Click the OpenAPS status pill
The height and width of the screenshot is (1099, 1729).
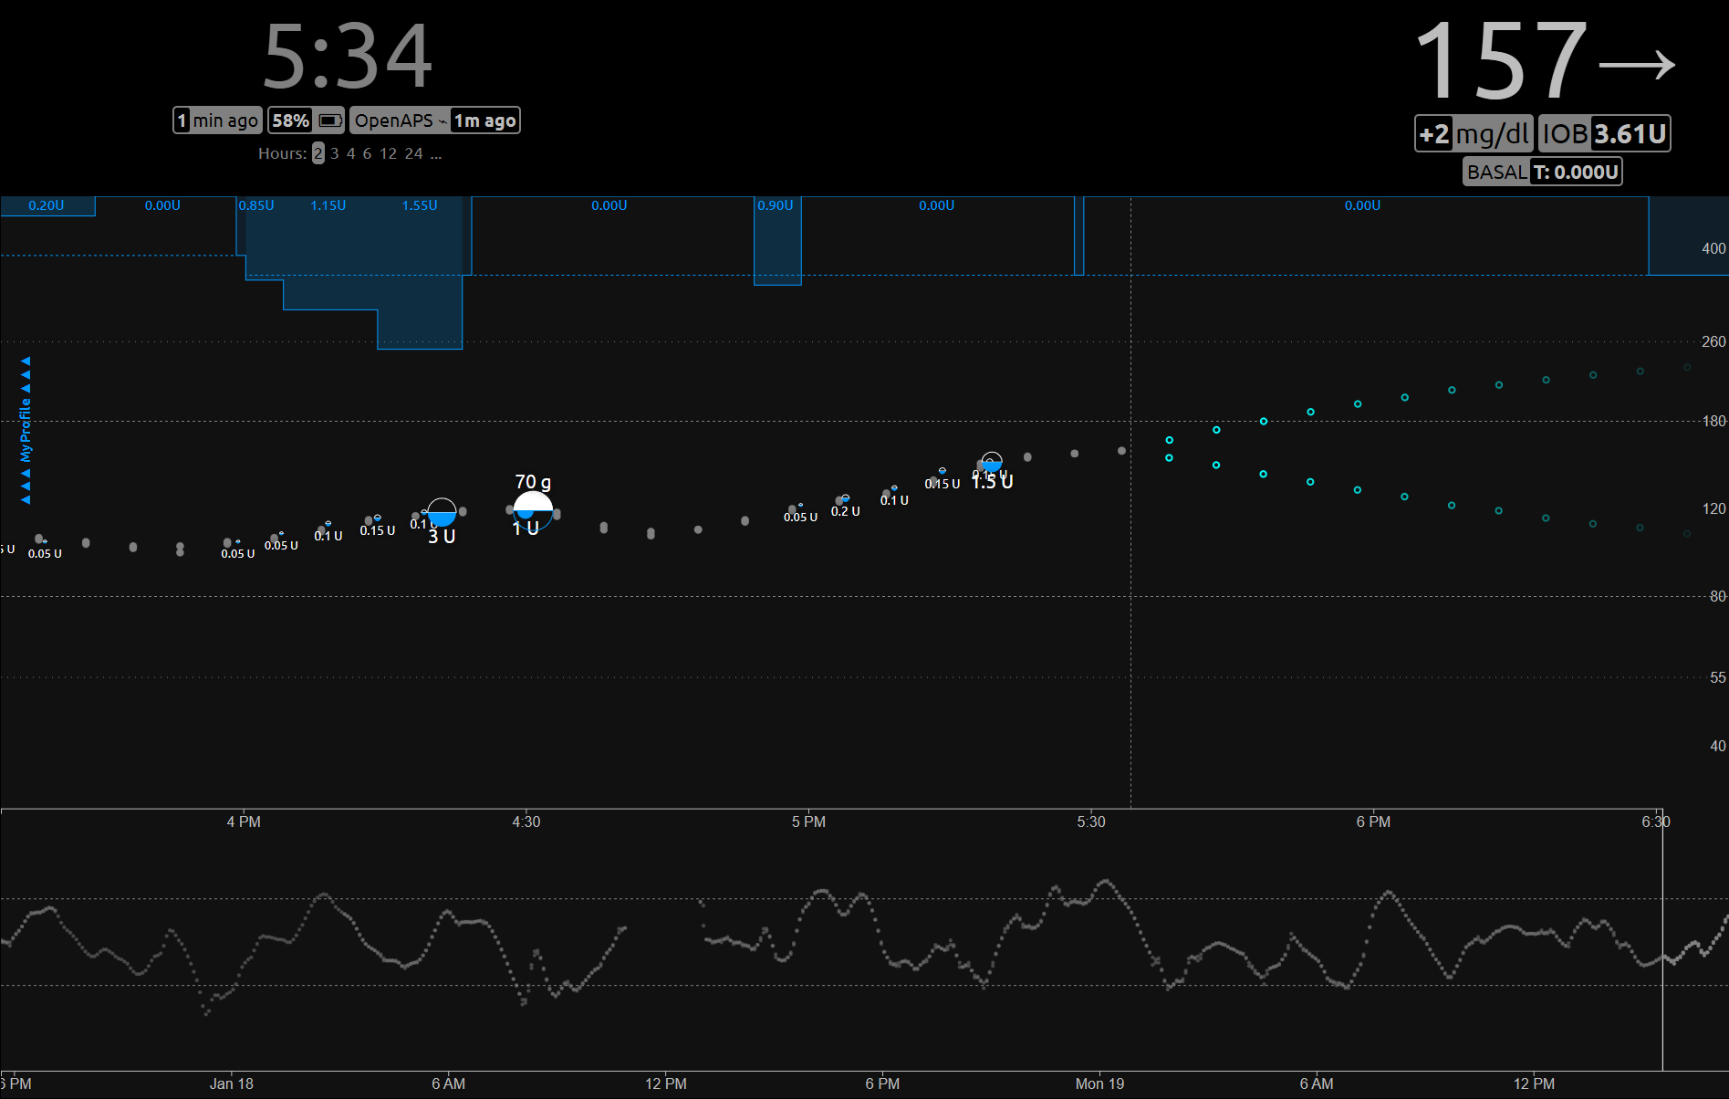435,120
